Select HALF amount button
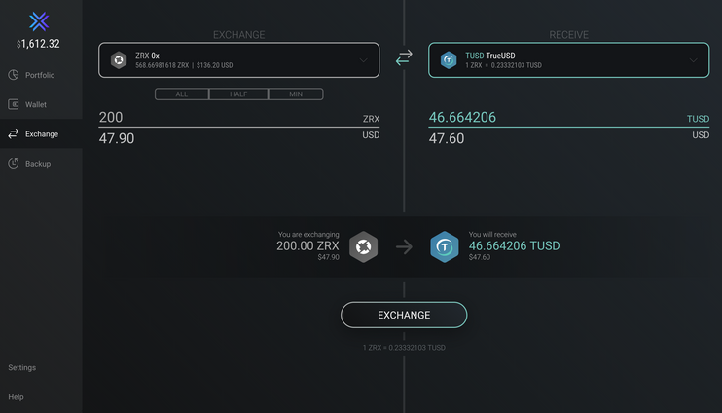Image resolution: width=722 pixels, height=413 pixels. click(x=238, y=94)
